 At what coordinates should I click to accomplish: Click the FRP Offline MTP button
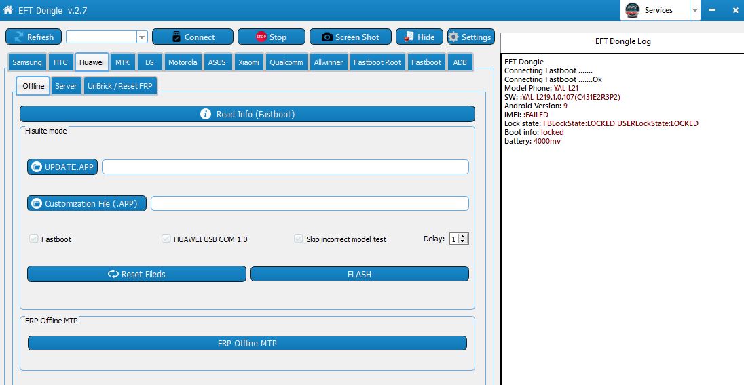(247, 343)
